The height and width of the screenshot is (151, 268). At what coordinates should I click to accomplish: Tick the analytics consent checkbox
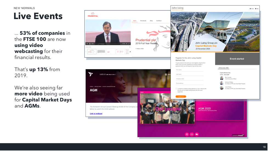(176, 89)
